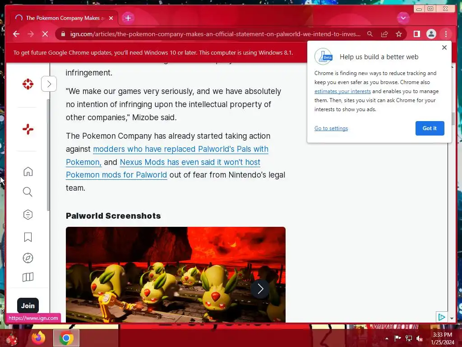
Task: Click the browser forward arrow
Action: pos(31,34)
